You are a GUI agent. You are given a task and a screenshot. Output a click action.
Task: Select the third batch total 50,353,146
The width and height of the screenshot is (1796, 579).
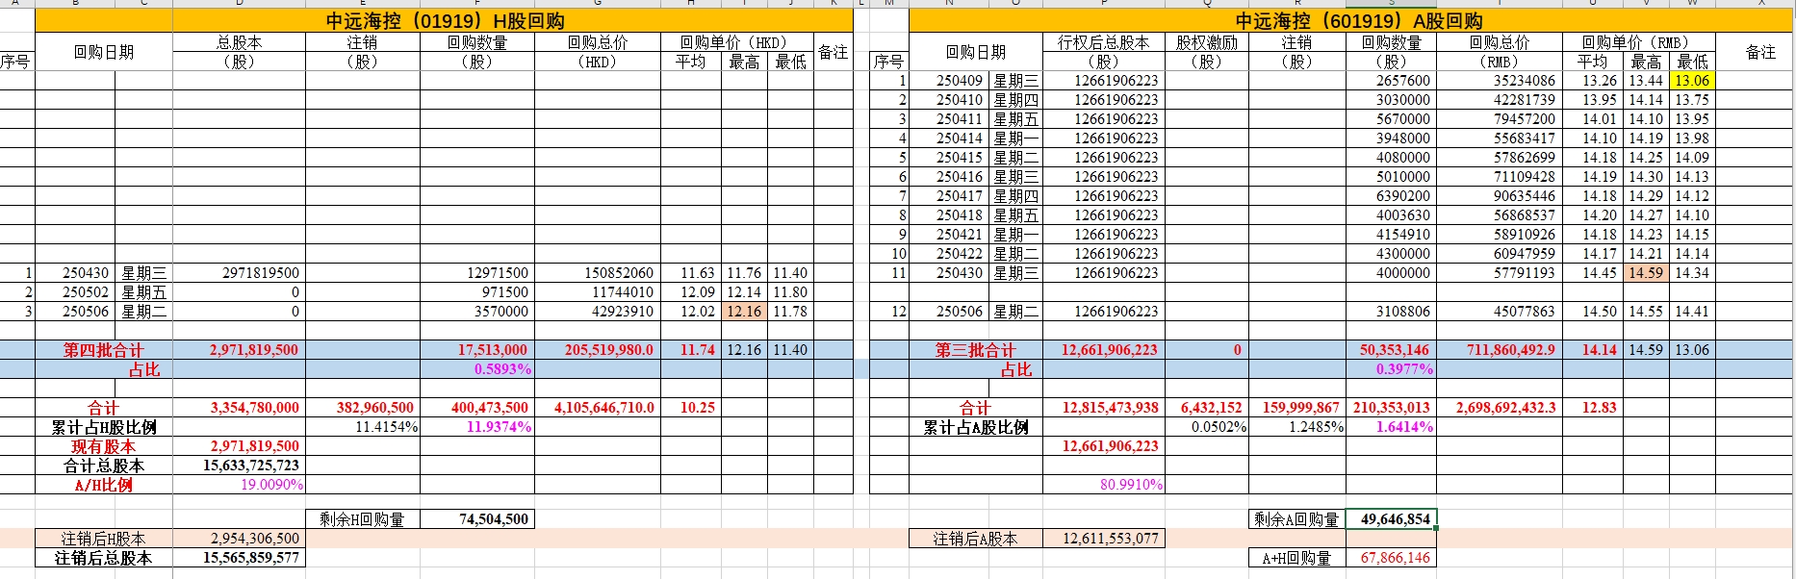coord(1391,350)
